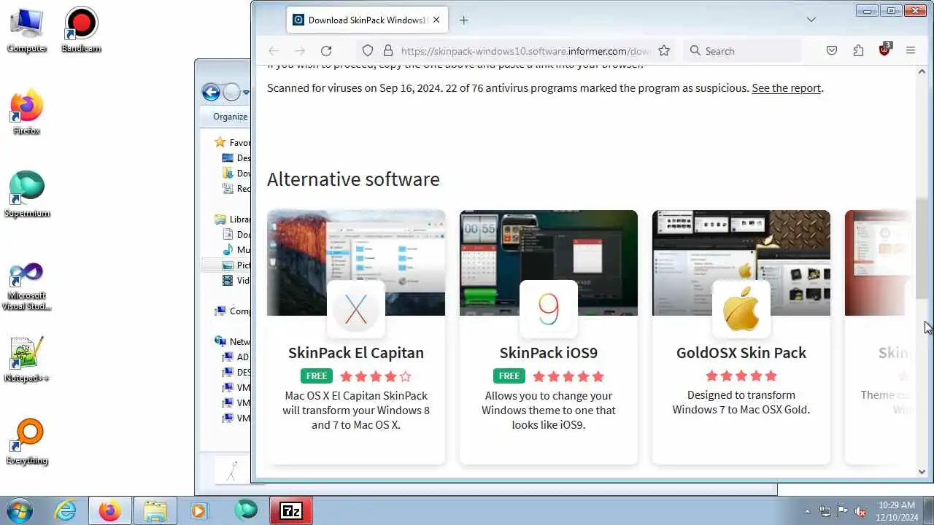
Task: Open Microsoft Visual Studio desktop shortcut
Action: (27, 287)
